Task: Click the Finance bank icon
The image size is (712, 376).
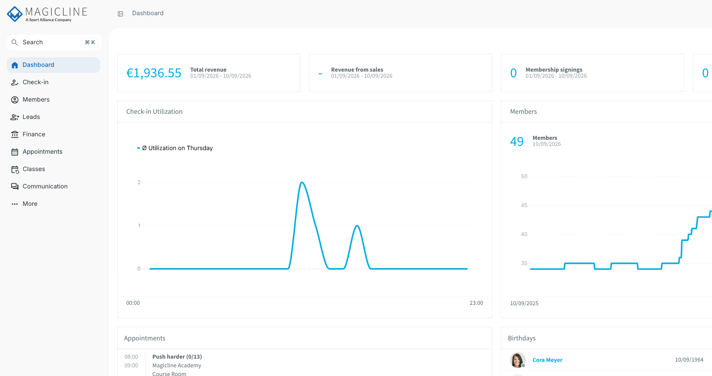Action: [15, 135]
